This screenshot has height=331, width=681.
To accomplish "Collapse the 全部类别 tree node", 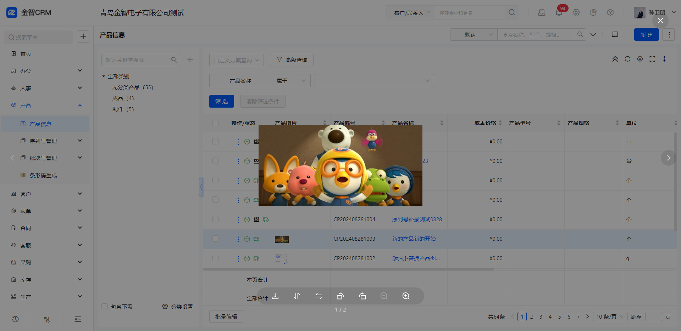I will tap(104, 76).
